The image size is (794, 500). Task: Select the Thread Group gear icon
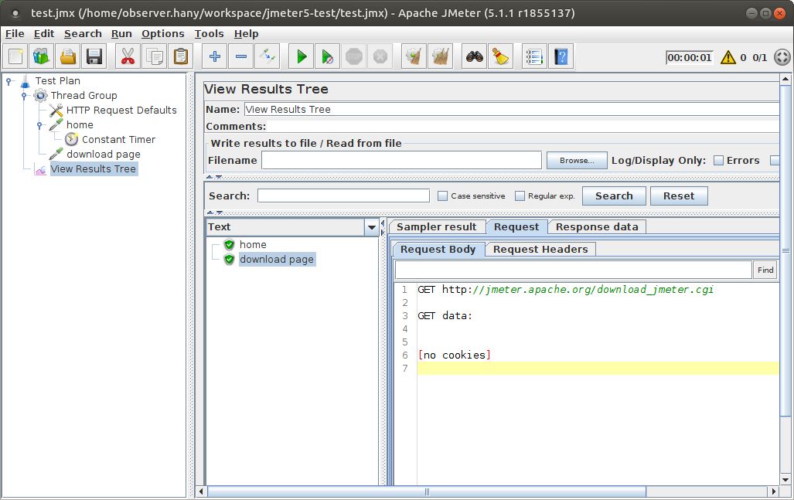tap(40, 95)
